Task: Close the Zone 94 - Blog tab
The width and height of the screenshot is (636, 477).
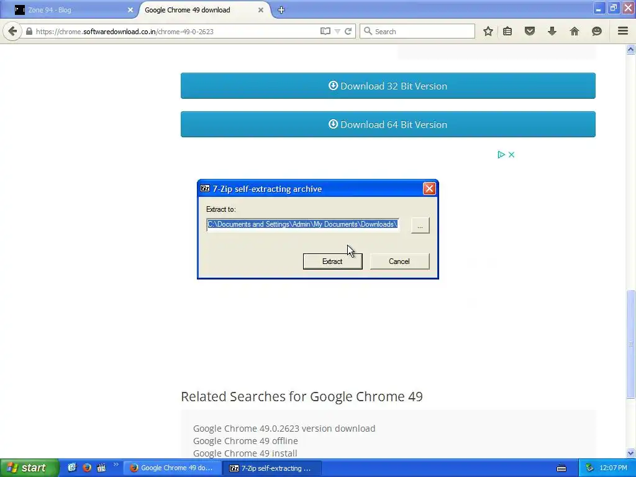Action: point(130,10)
